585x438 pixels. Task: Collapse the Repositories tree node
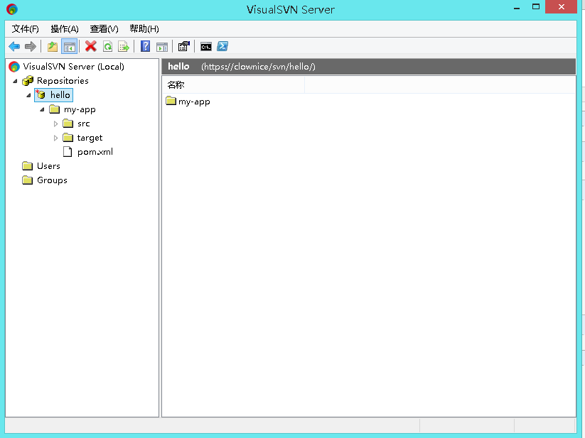coord(15,80)
